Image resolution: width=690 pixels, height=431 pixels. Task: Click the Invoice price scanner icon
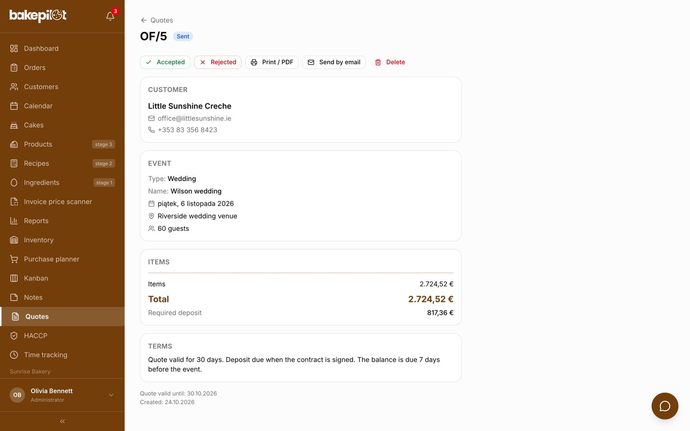14,202
